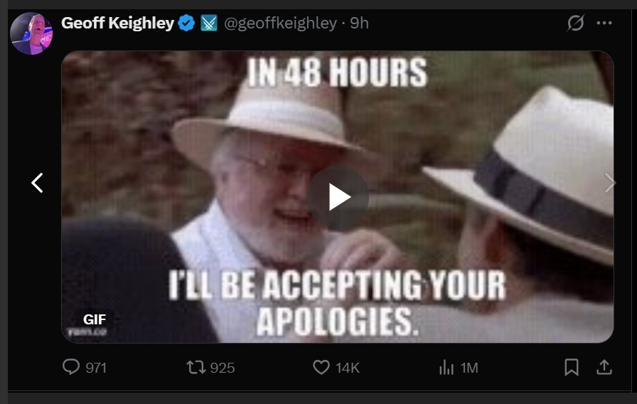Image resolution: width=637 pixels, height=404 pixels.
Task: Click the teal affiliation badge icon
Action: tap(209, 23)
